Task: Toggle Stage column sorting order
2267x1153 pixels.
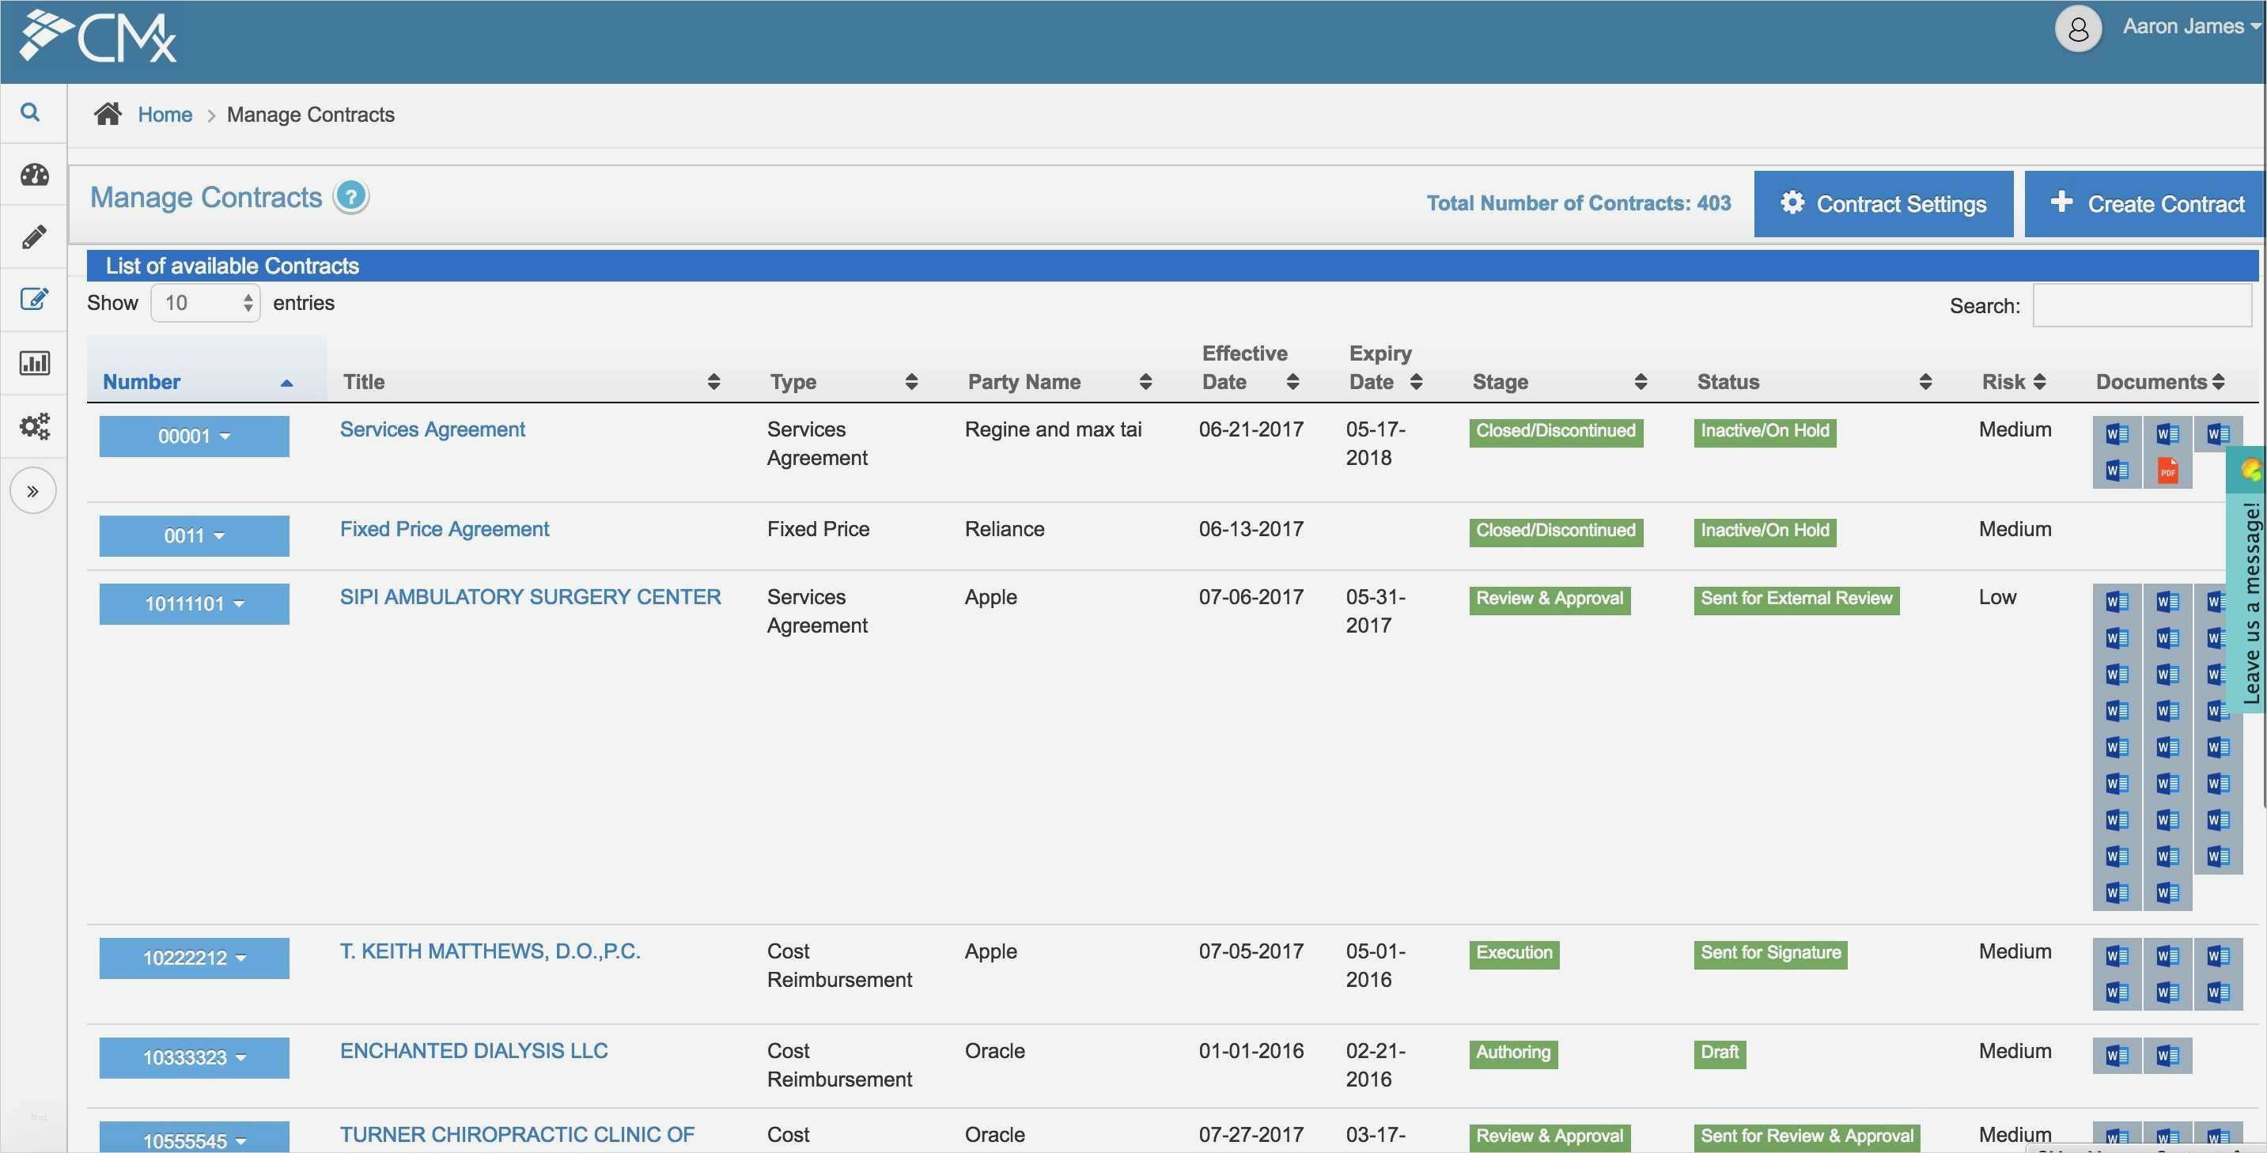Action: pyautogui.click(x=1641, y=381)
